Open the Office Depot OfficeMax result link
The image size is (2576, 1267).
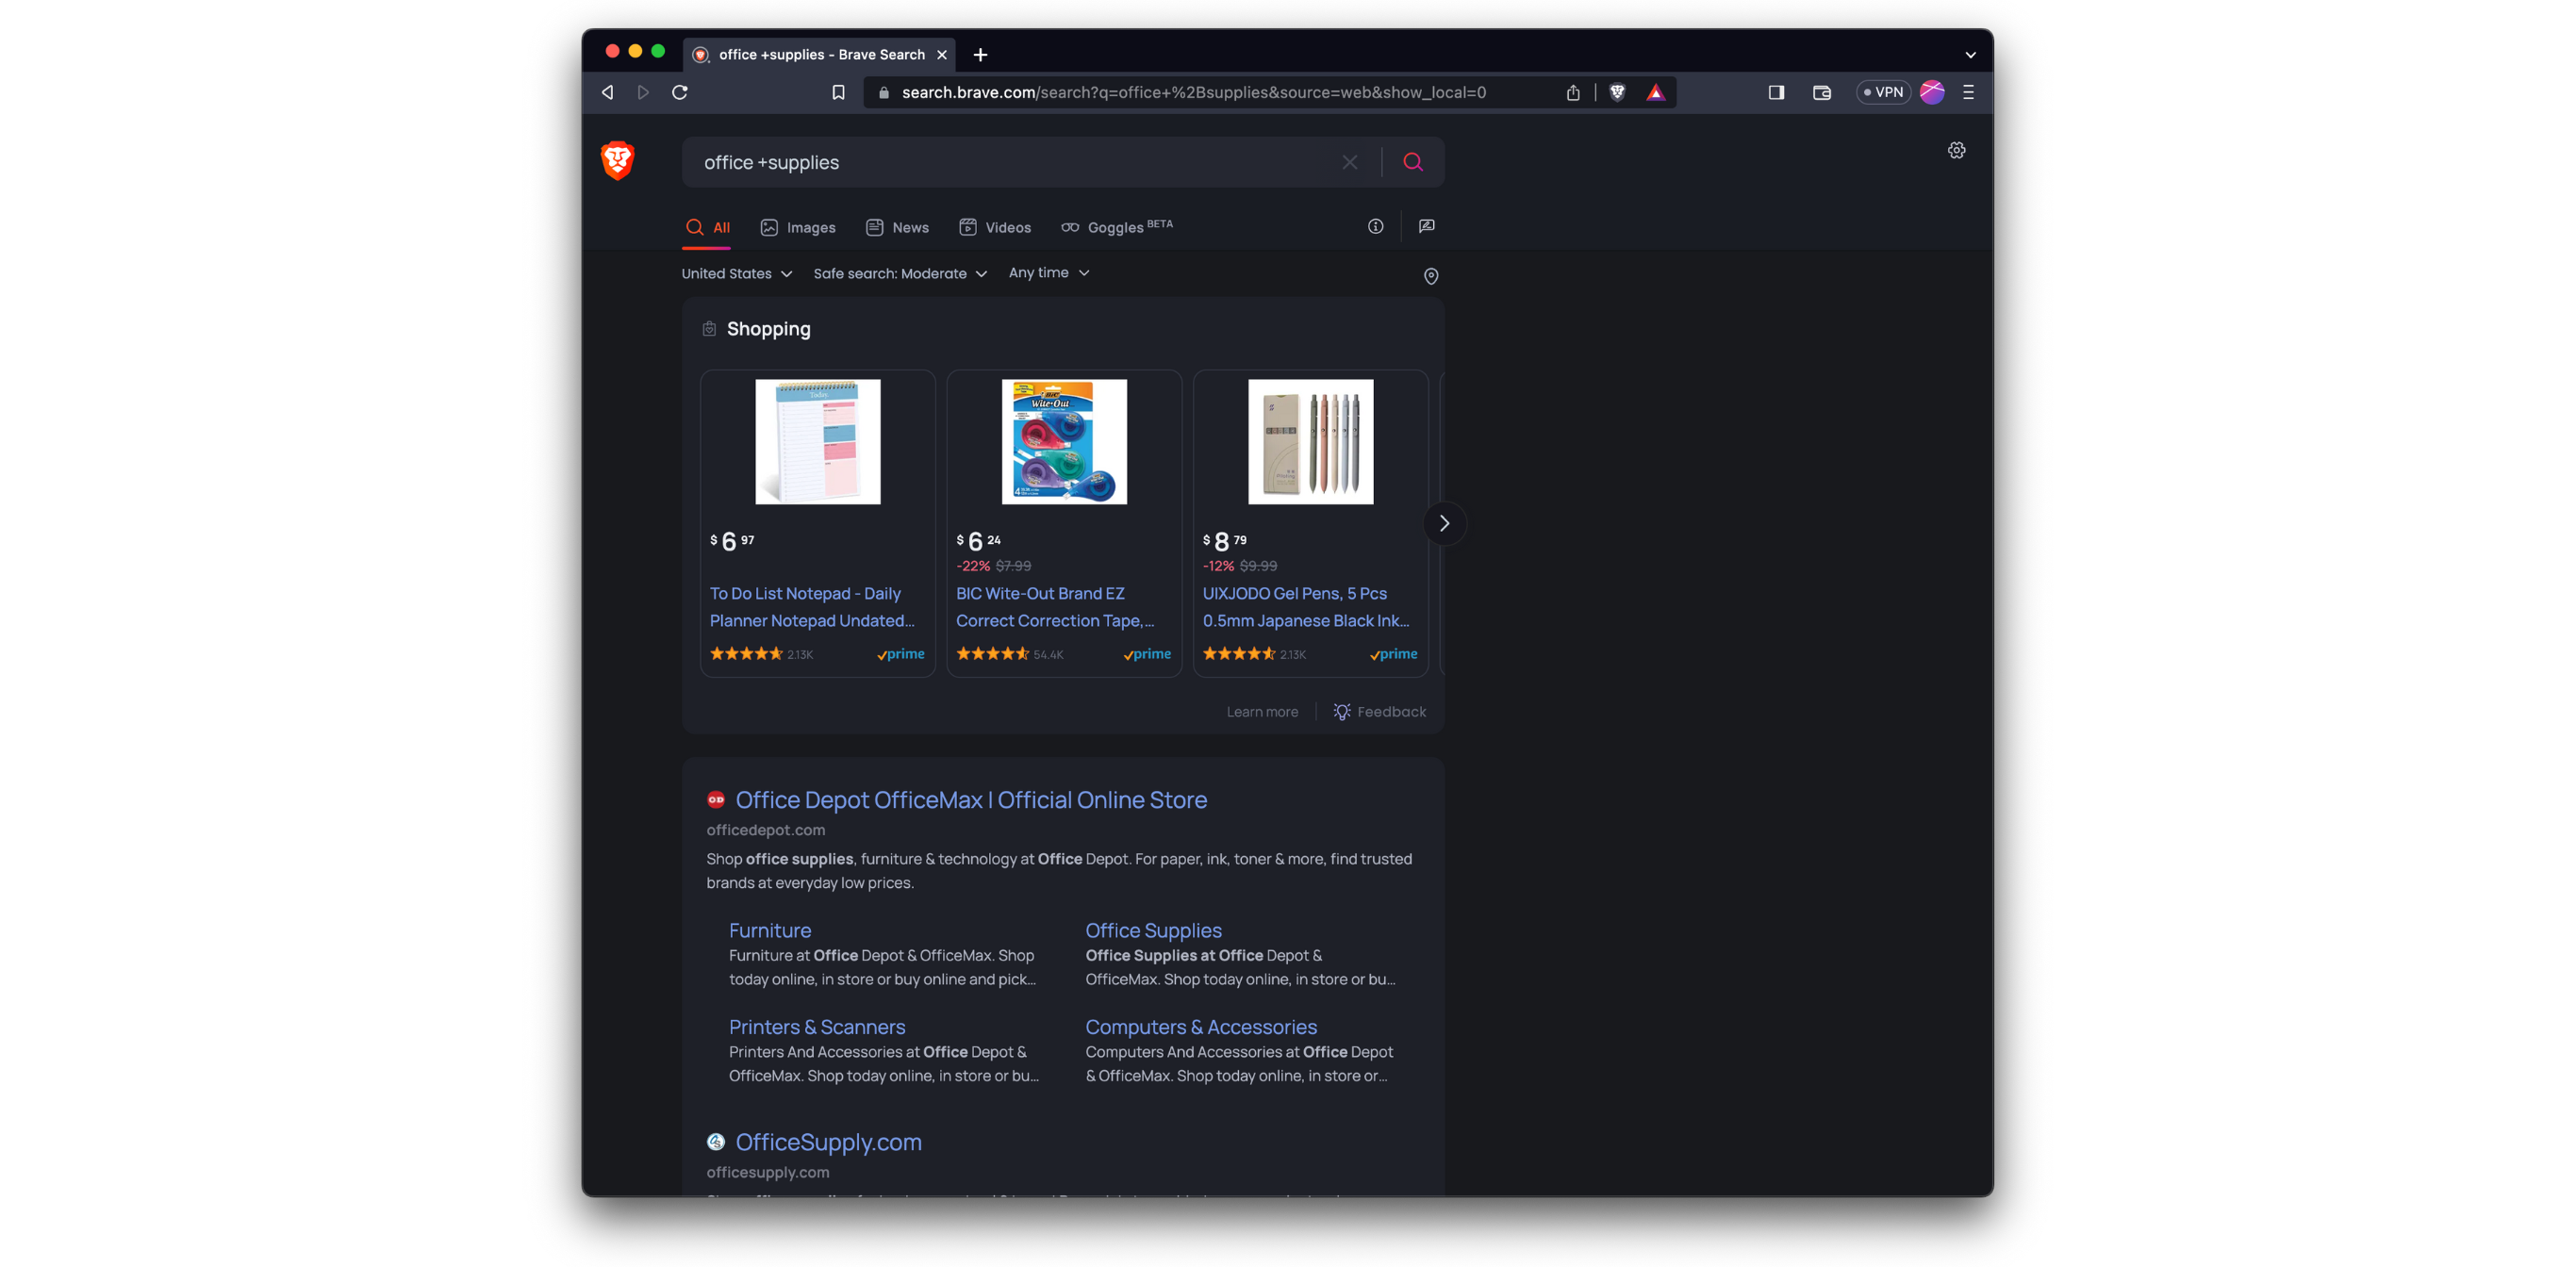tap(971, 800)
